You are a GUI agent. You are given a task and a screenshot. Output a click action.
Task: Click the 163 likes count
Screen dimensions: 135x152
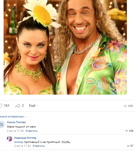tap(7, 105)
